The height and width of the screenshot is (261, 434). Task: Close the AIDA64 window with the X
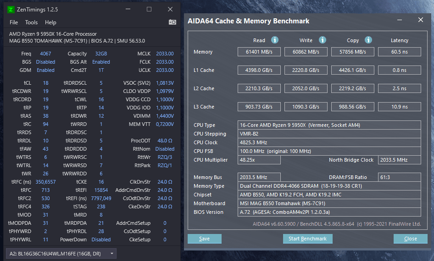pos(420,20)
